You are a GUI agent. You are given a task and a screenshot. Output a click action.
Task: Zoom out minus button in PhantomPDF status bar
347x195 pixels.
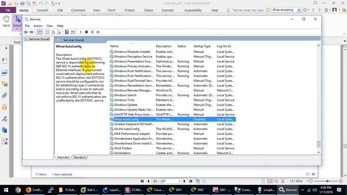point(311,181)
